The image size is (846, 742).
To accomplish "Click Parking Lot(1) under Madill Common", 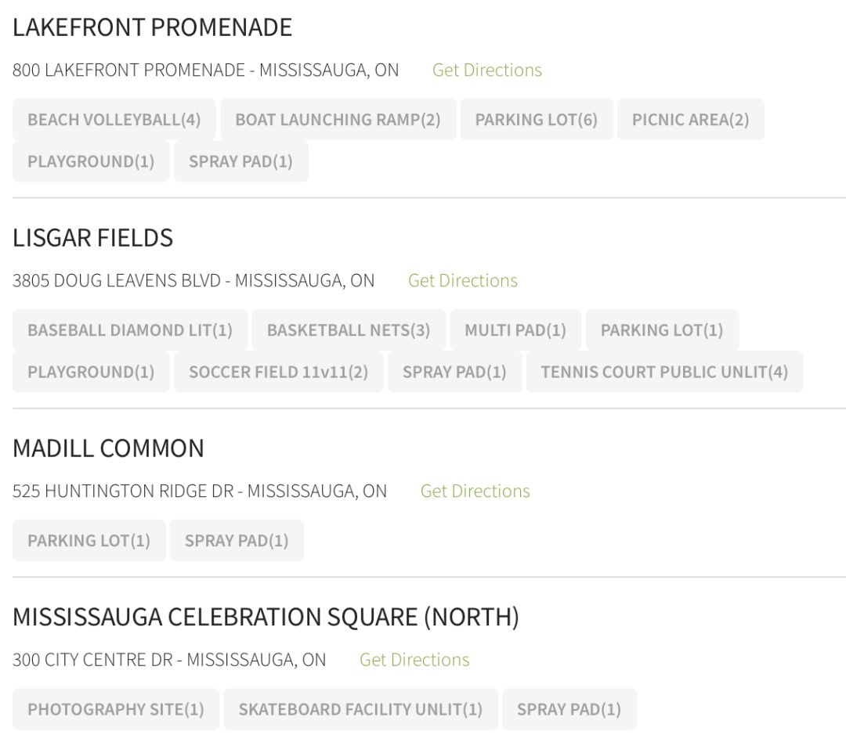I will click(89, 541).
